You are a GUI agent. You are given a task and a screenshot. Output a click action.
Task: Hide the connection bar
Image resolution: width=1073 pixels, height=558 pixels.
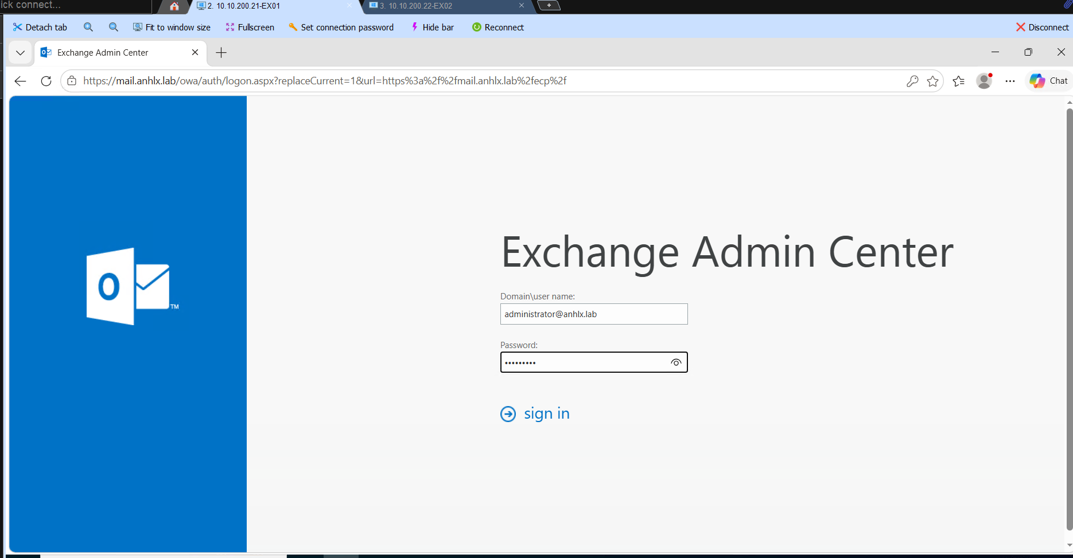[x=432, y=27]
